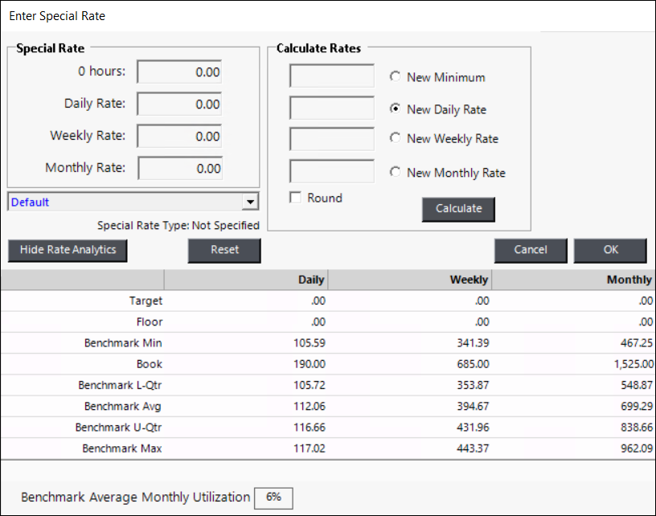Click the Daily column header
Viewport: 656px width, 516px height.
(x=246, y=280)
